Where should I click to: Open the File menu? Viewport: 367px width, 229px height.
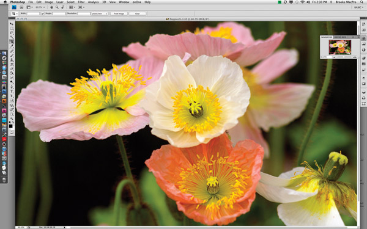coord(31,2)
